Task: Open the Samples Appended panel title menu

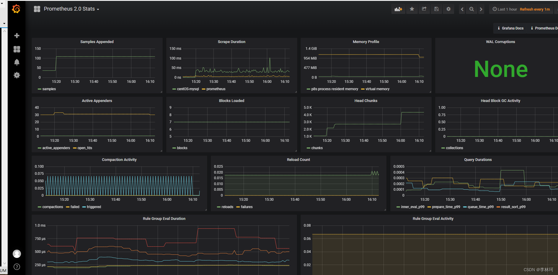Action: [x=97, y=42]
